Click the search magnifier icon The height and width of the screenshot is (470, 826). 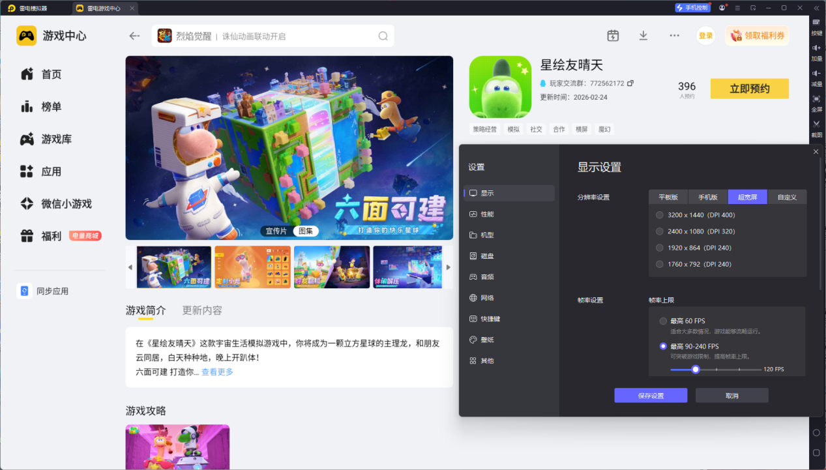click(383, 36)
